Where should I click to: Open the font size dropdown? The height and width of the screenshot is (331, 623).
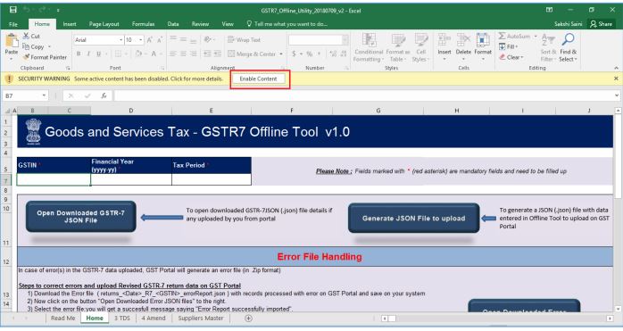(141, 40)
